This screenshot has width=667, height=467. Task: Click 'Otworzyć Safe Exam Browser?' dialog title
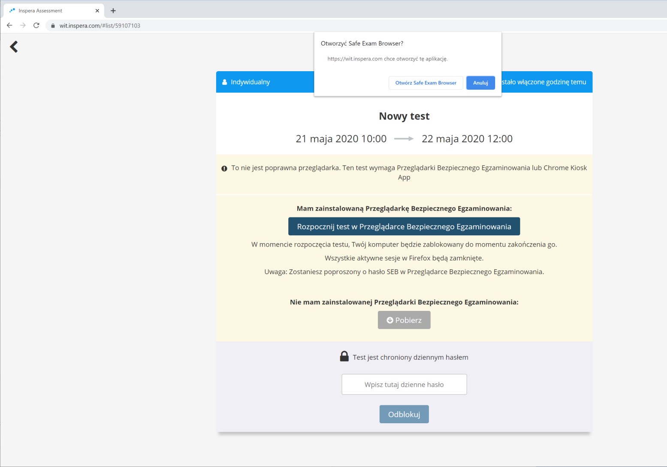tap(362, 43)
